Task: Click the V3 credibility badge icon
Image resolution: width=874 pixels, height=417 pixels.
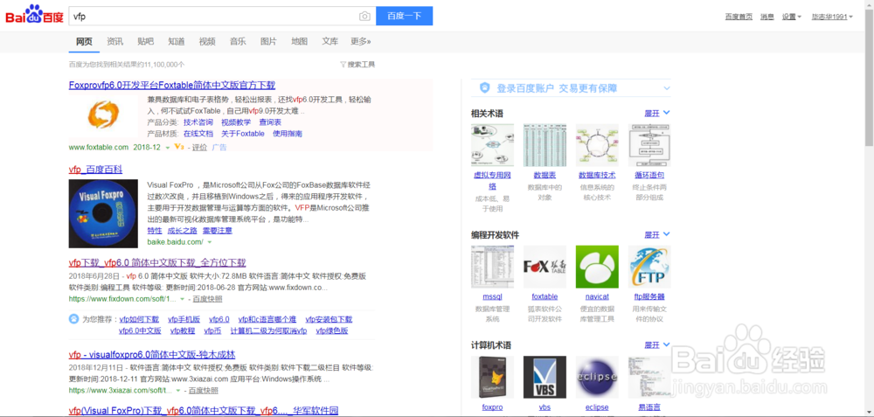Action: pyautogui.click(x=179, y=147)
